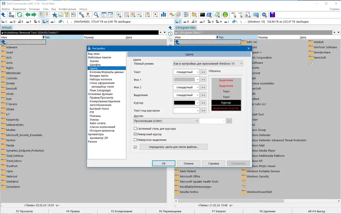Click the black Курсор color swatch
The width and height of the screenshot is (341, 214).
point(184,103)
